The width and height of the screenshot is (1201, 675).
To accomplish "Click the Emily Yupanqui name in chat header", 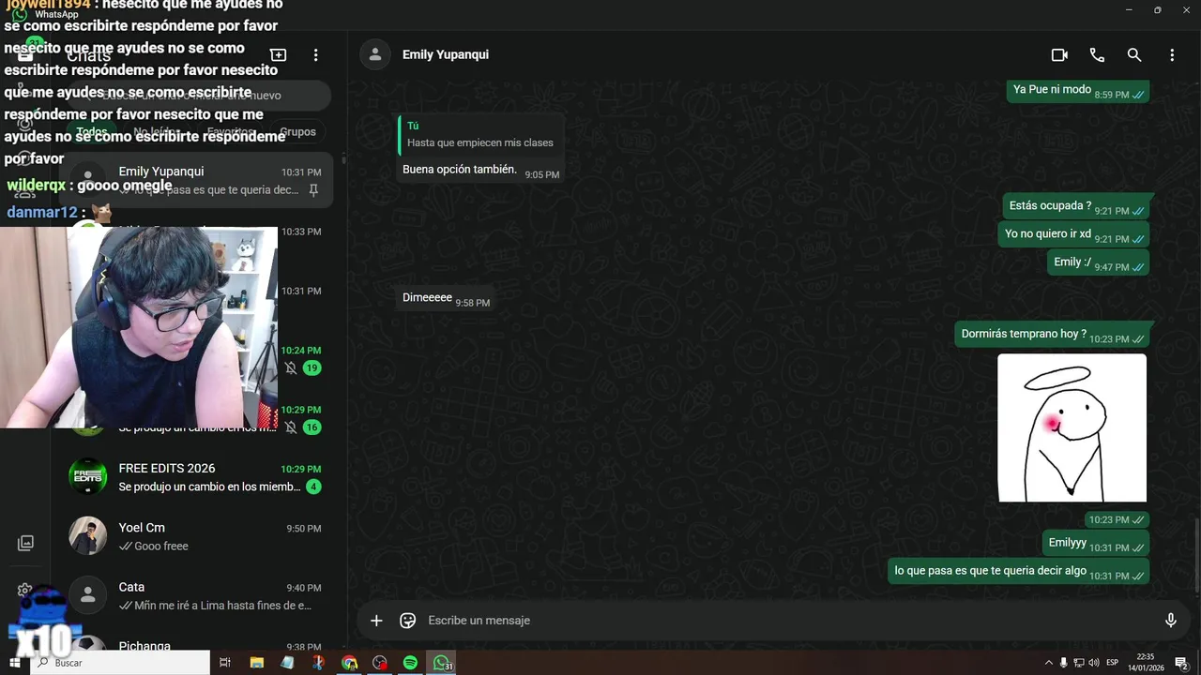I will coord(446,54).
